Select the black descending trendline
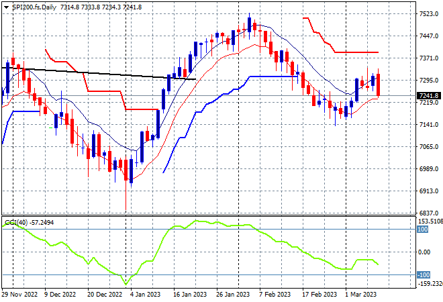This screenshot has height=302, width=443. tap(99, 73)
